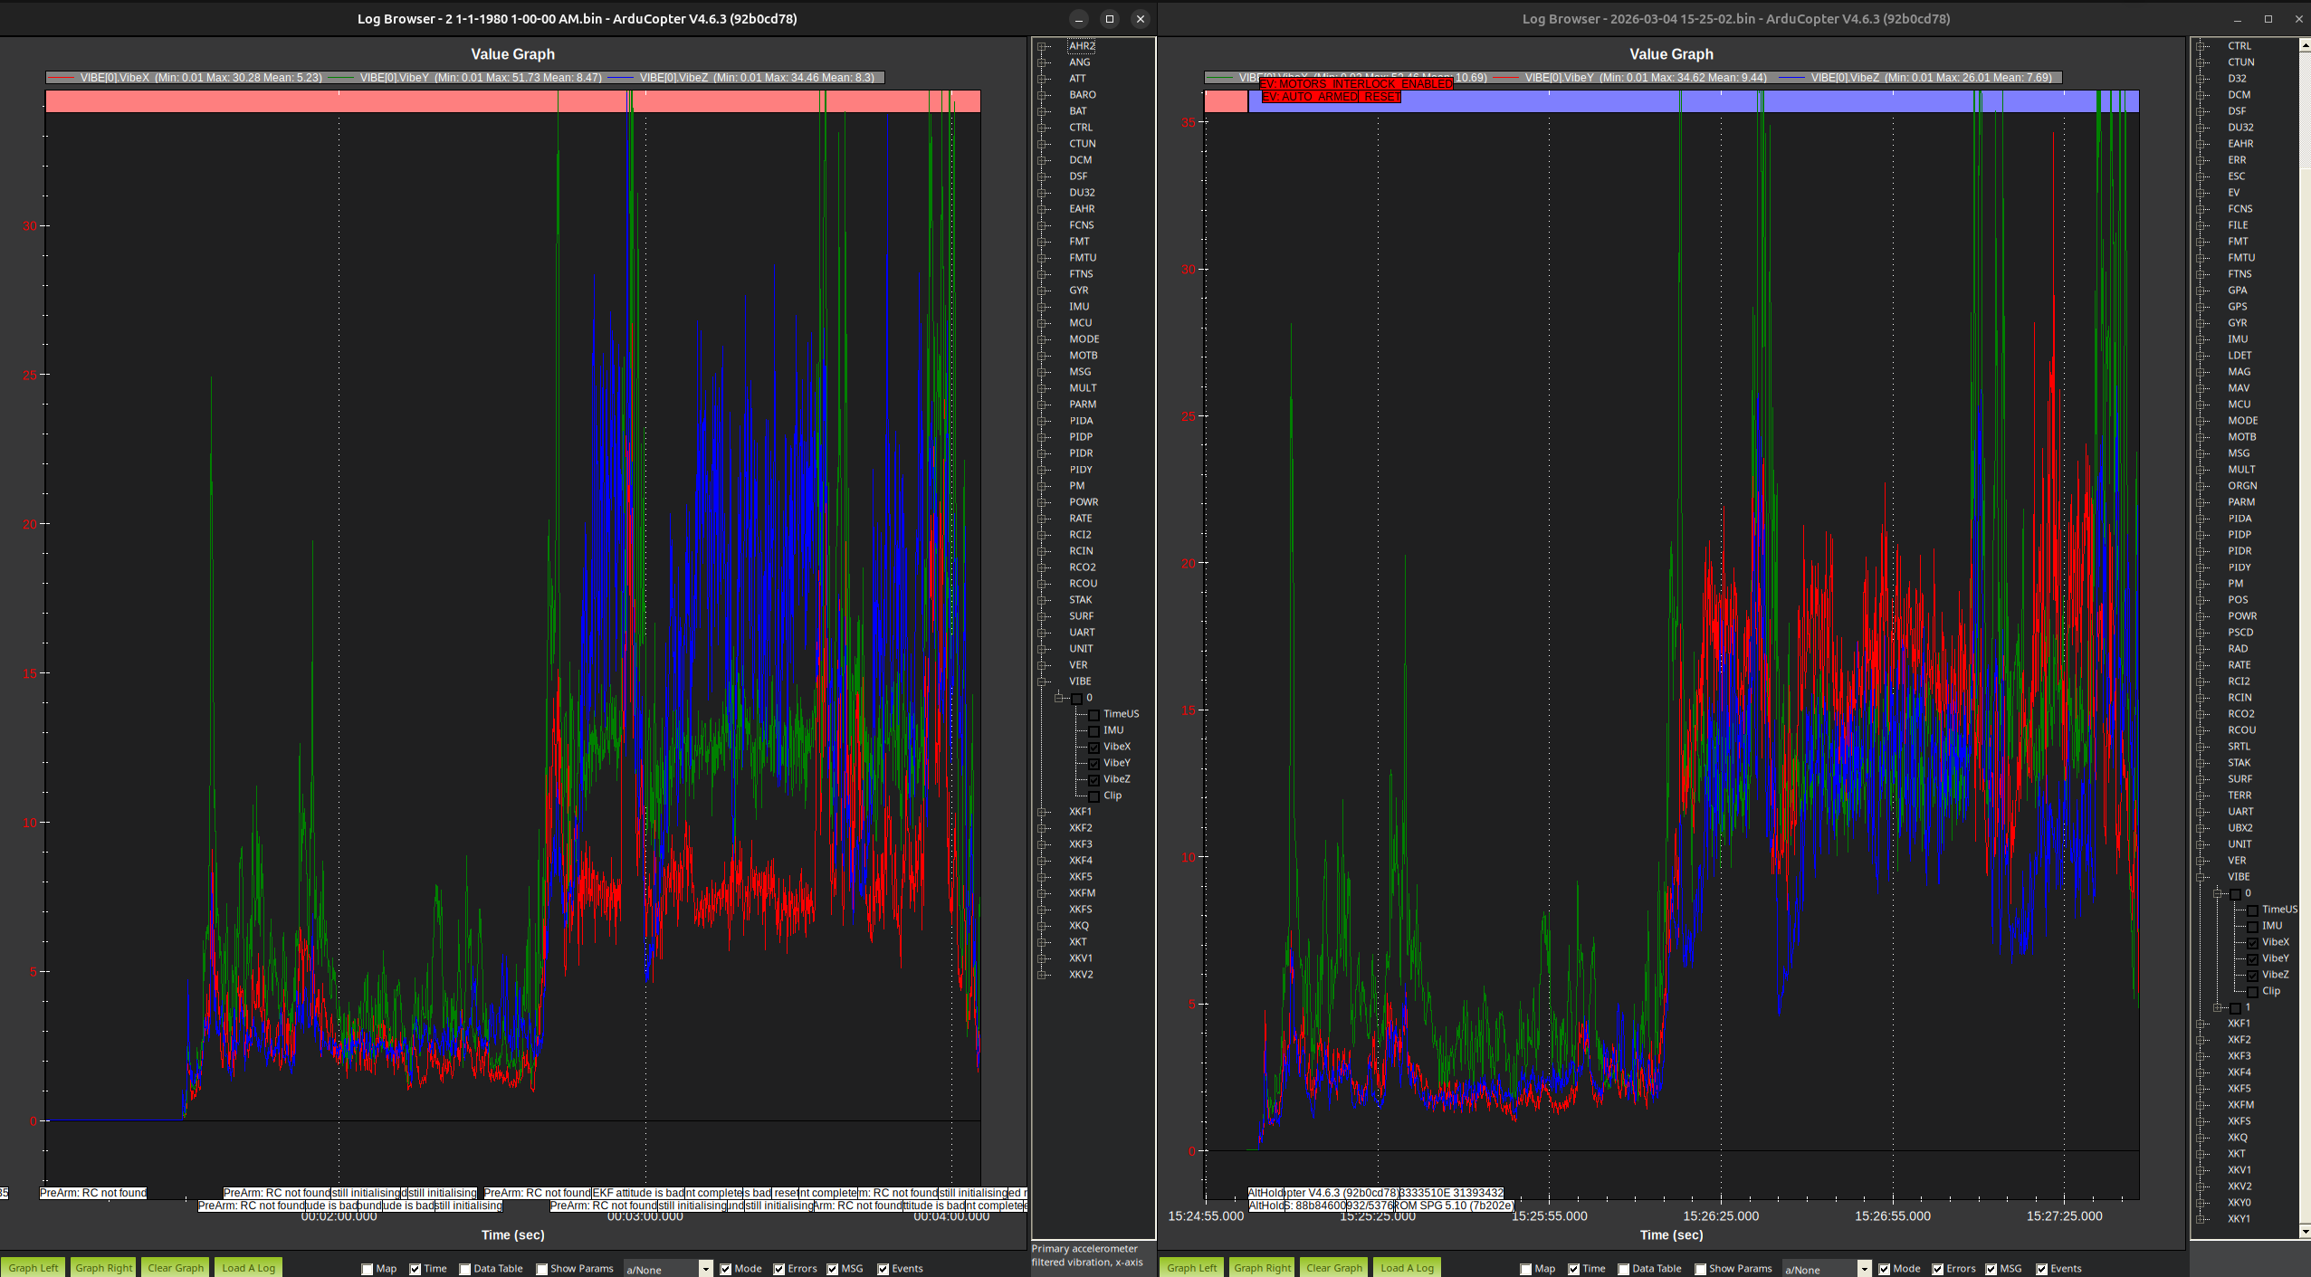Select the TERR item in the right tree
2311x1277 pixels.
[2239, 796]
